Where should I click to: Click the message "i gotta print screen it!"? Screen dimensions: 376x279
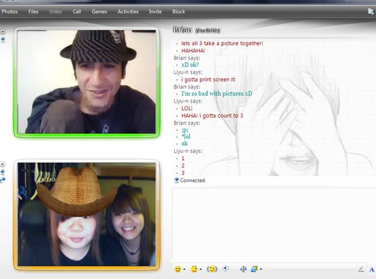(x=209, y=79)
